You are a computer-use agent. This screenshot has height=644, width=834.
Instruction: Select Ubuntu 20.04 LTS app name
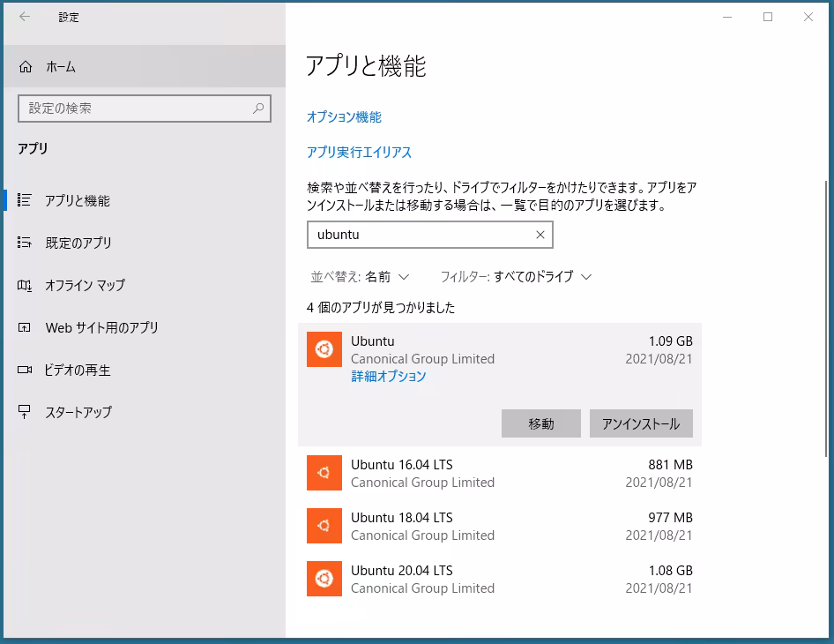pos(402,571)
